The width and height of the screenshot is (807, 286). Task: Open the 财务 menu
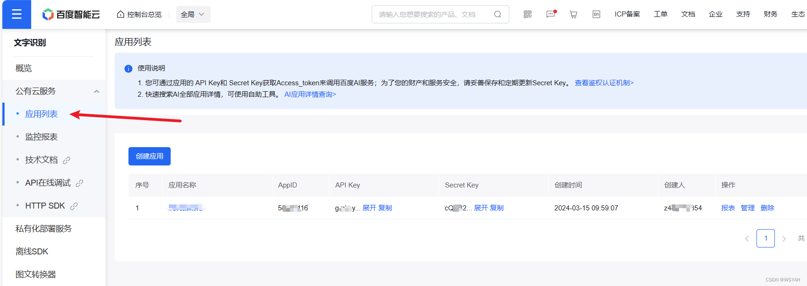771,14
